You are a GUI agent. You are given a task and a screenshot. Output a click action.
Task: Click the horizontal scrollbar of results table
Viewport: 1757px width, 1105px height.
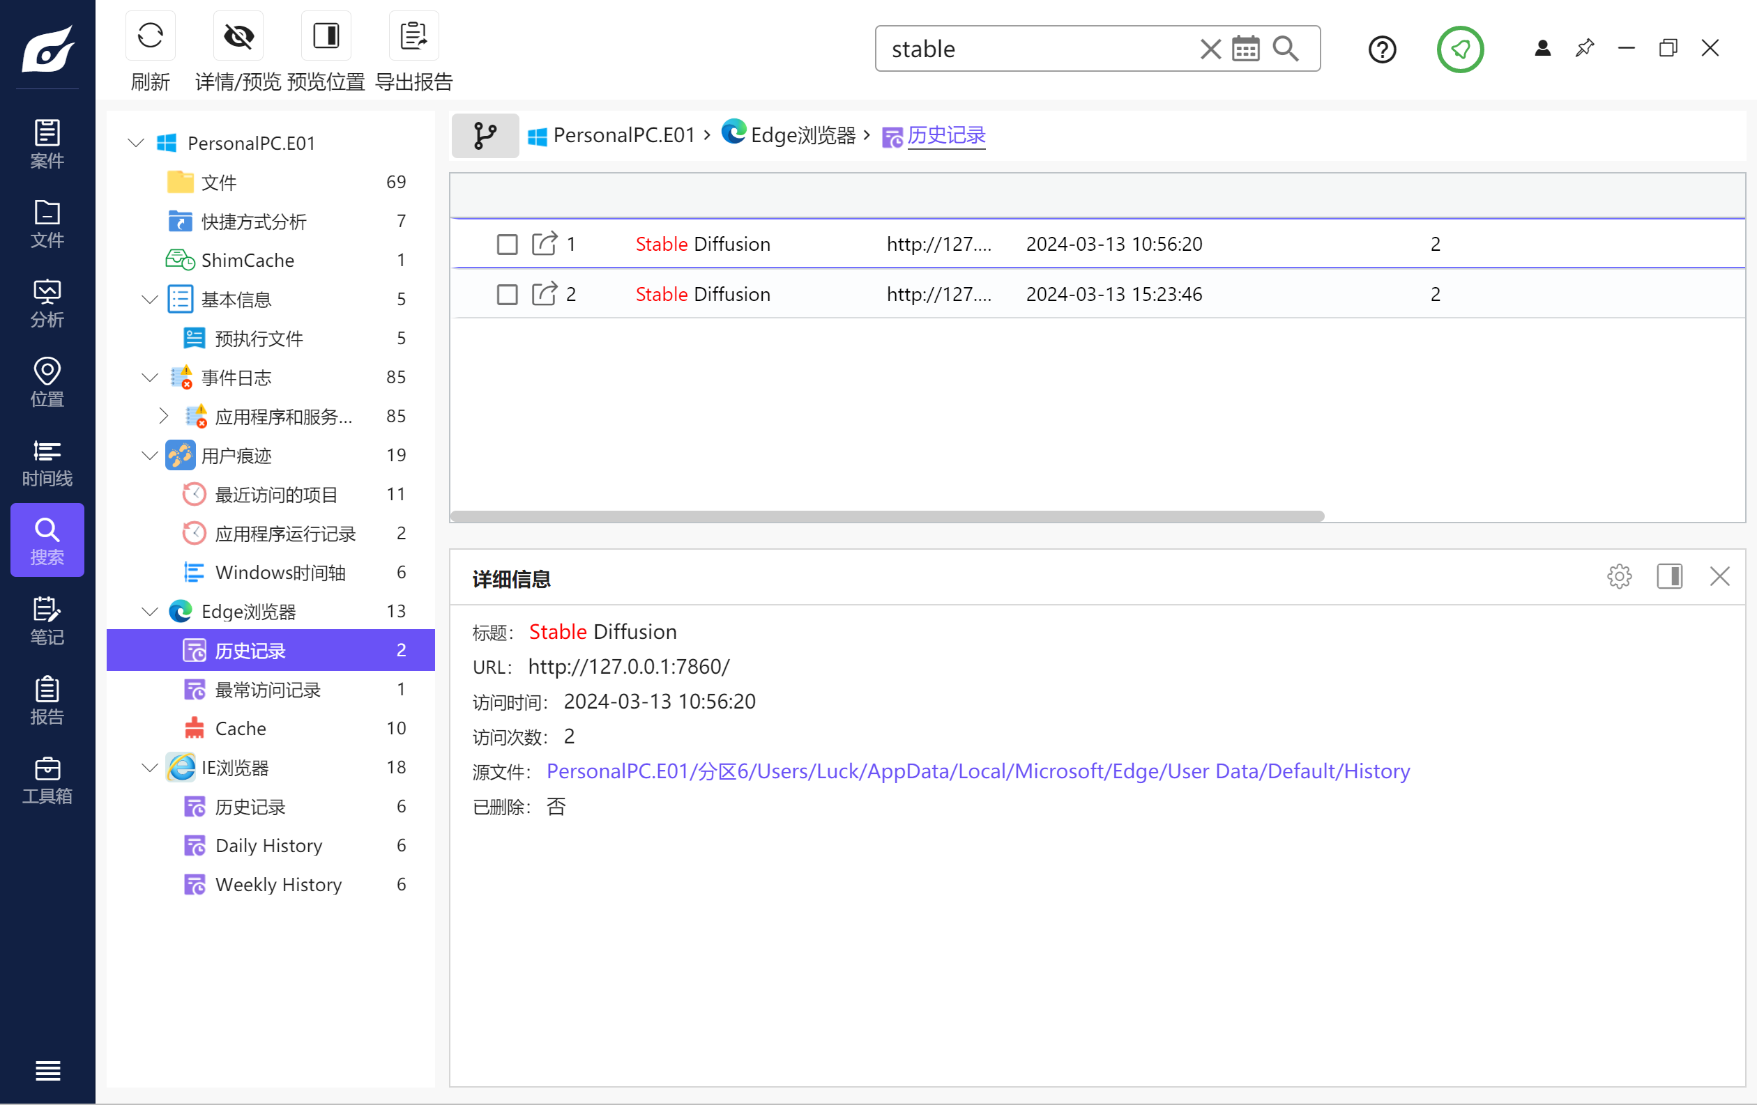[x=888, y=516]
